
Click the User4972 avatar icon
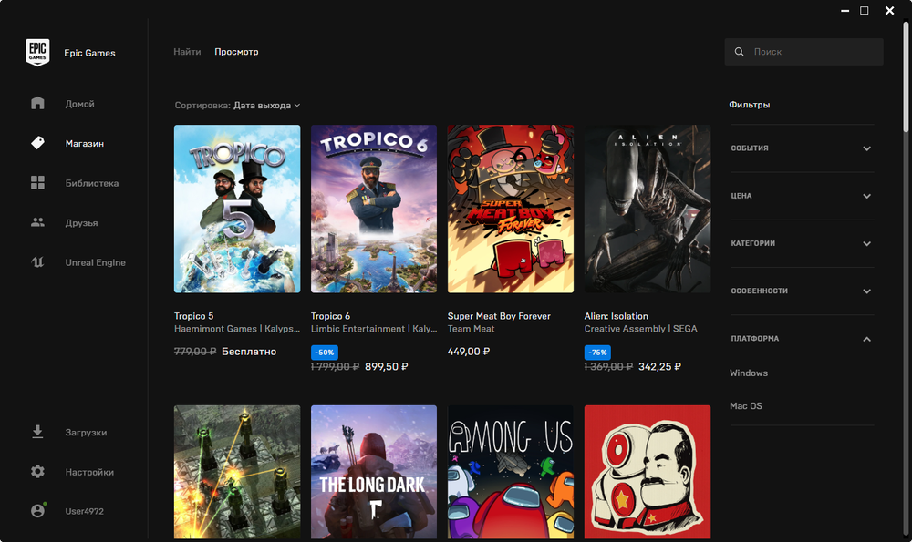point(37,510)
